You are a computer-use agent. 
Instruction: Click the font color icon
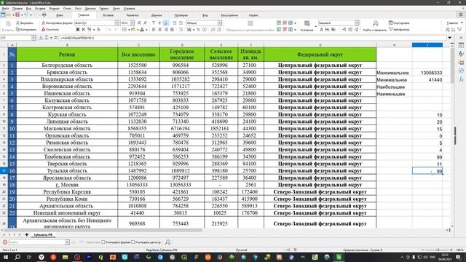(x=142, y=29)
